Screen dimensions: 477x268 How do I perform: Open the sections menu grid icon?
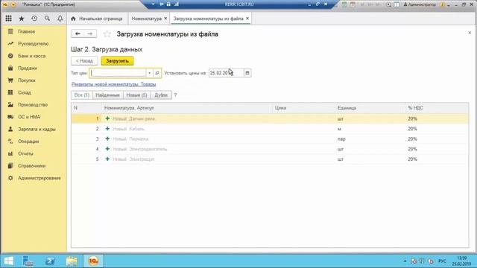[8, 19]
